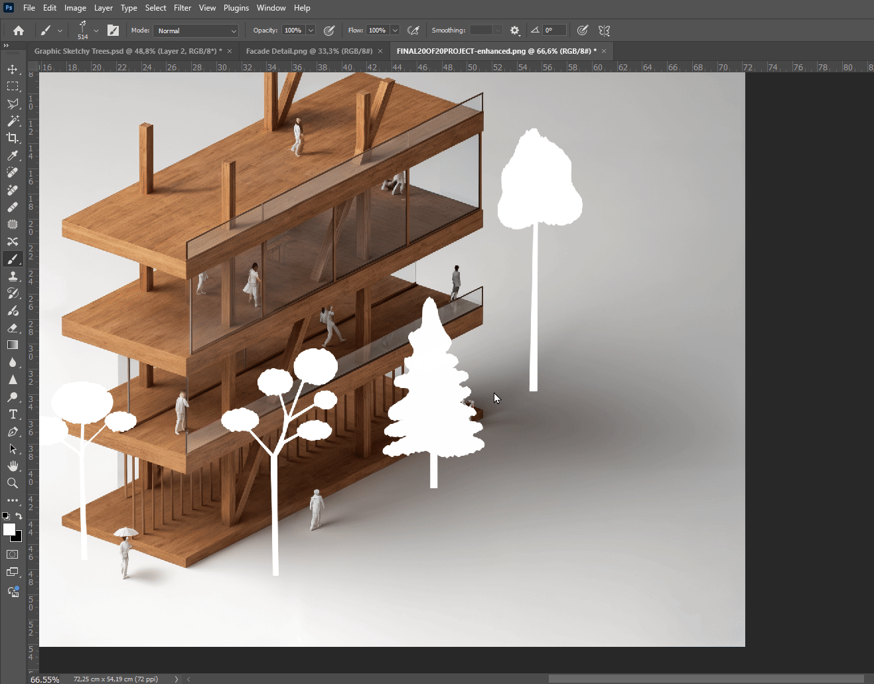874x684 pixels.
Task: Open the Plugins menu
Action: pyautogui.click(x=236, y=8)
